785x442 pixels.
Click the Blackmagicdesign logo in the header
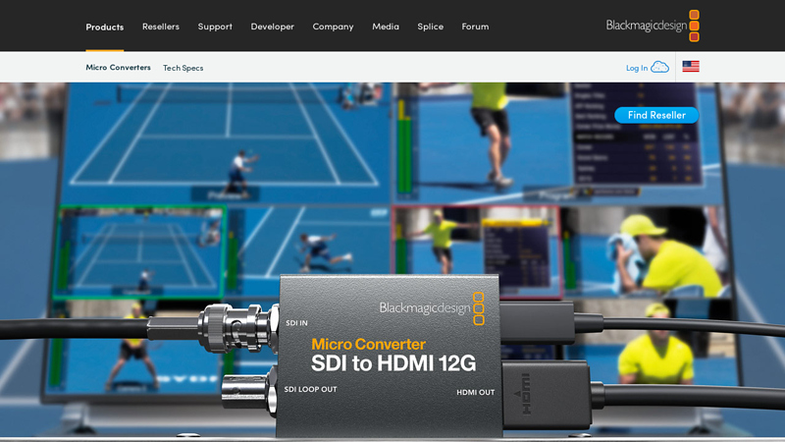653,26
